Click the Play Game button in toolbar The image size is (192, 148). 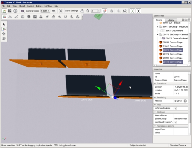(15, 11)
